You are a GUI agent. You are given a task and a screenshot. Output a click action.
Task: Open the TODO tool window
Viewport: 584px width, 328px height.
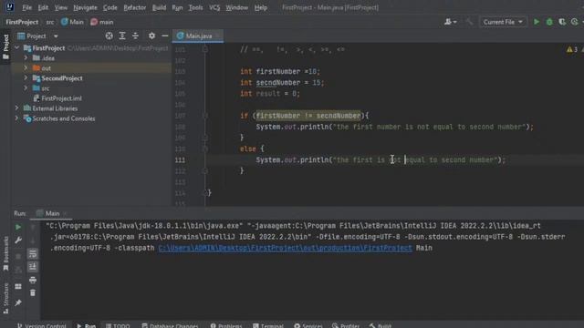[118, 326]
